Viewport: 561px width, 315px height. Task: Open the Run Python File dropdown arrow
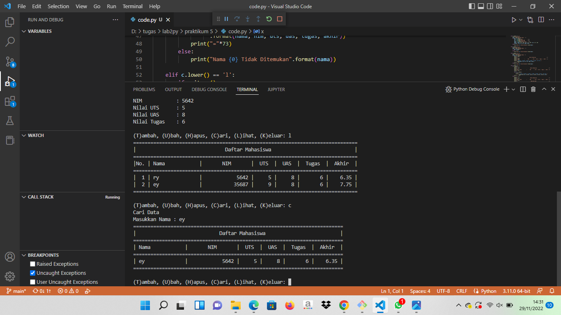click(521, 20)
